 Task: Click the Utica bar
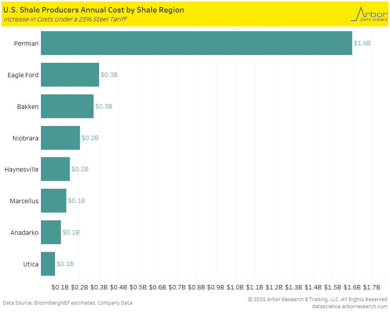click(x=48, y=264)
